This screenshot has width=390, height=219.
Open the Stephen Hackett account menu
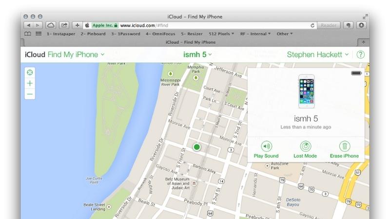318,55
